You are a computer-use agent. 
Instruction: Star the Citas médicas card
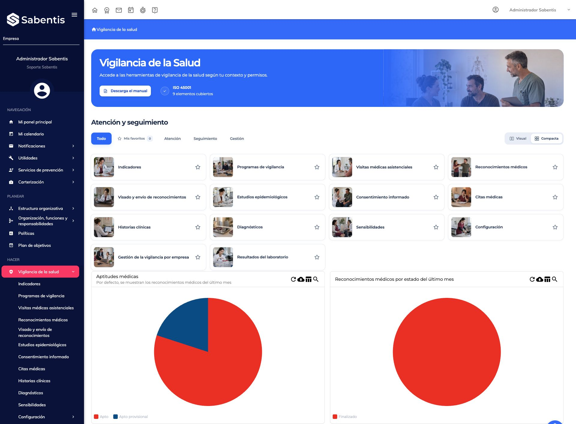(555, 197)
